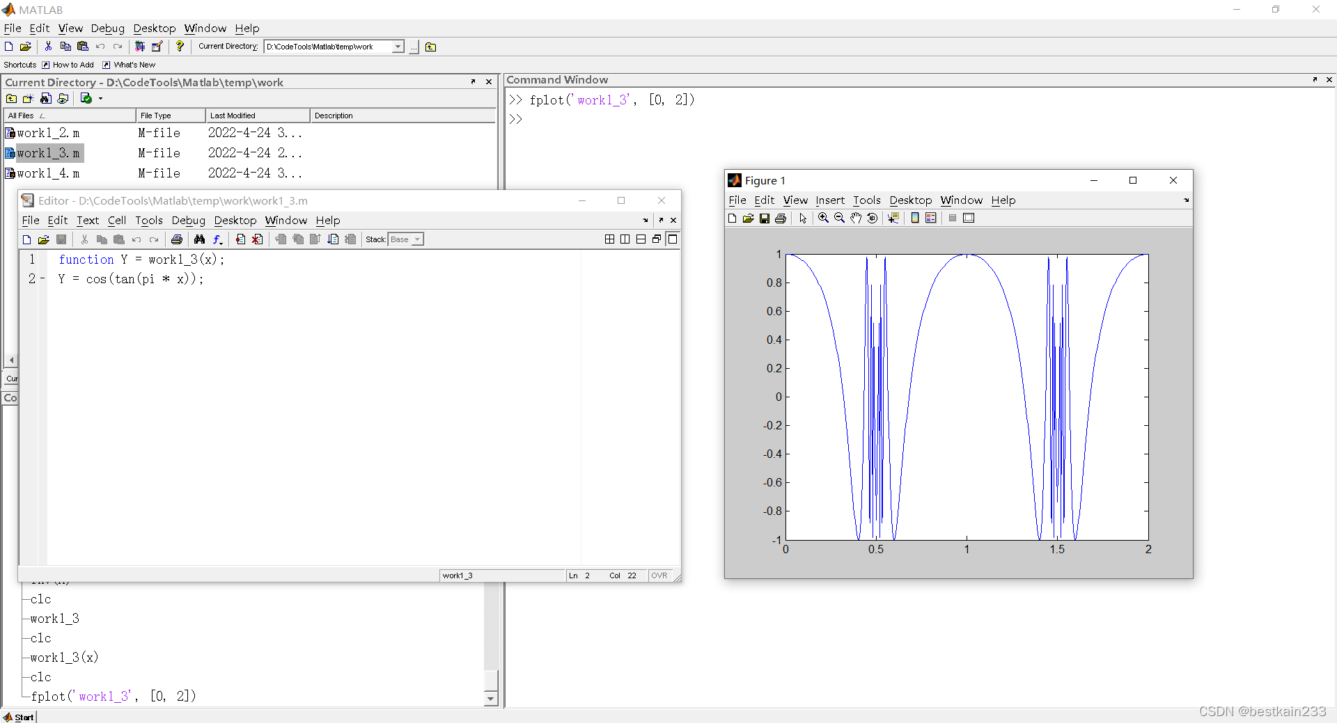Toggle the Hide Plot Tools icon in Figure 1

click(x=953, y=218)
